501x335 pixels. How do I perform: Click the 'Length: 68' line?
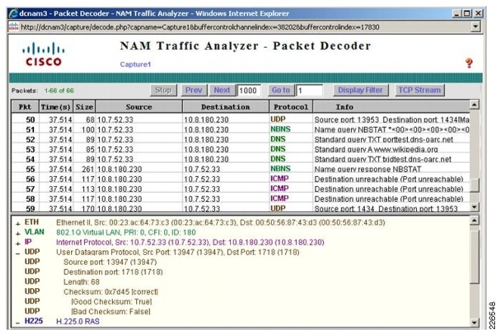pyautogui.click(x=82, y=282)
